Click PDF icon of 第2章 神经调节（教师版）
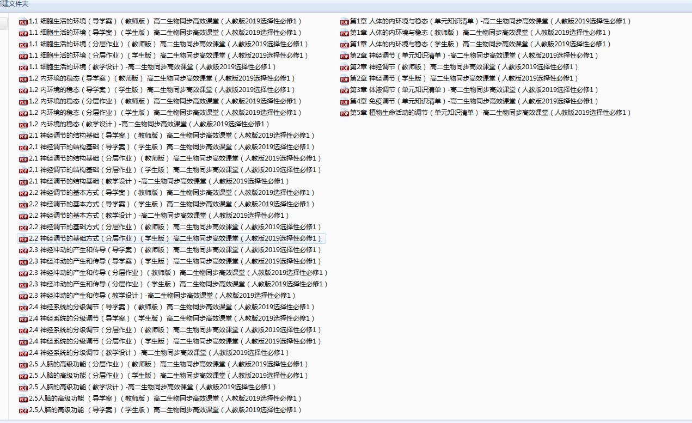The height and width of the screenshot is (423, 692). tap(344, 67)
